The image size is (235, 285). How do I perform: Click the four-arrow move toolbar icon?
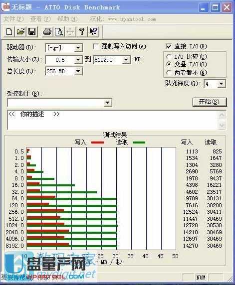(x=70, y=31)
